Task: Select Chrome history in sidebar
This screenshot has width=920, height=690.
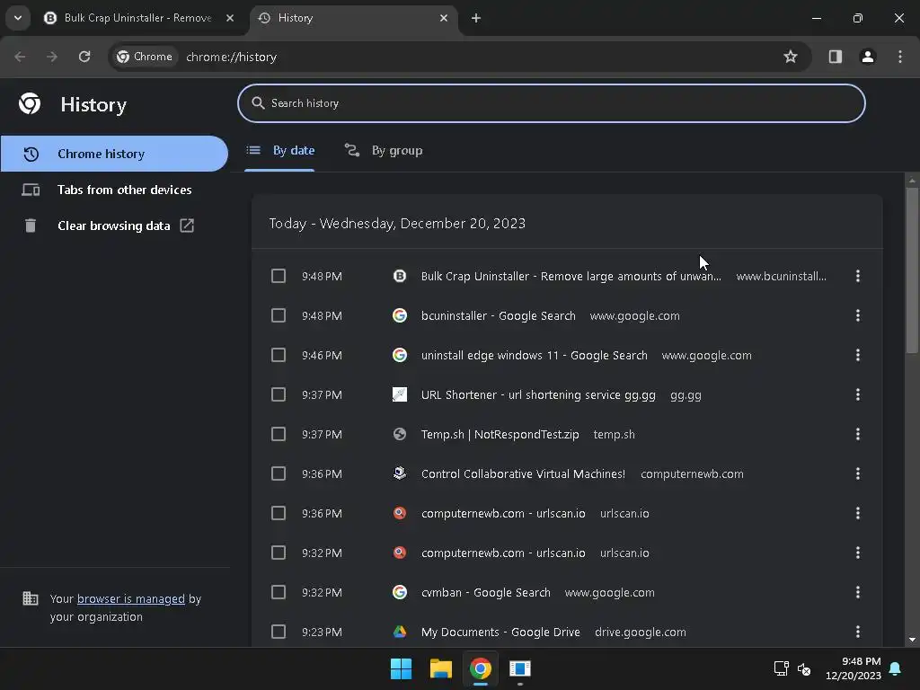Action: pyautogui.click(x=114, y=154)
